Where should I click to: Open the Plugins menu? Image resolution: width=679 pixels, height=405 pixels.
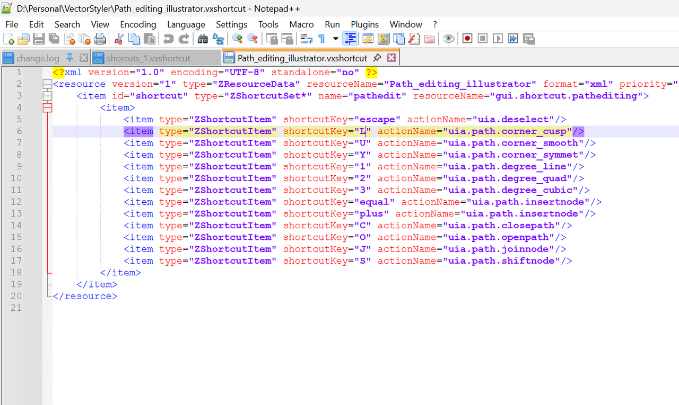(x=365, y=24)
